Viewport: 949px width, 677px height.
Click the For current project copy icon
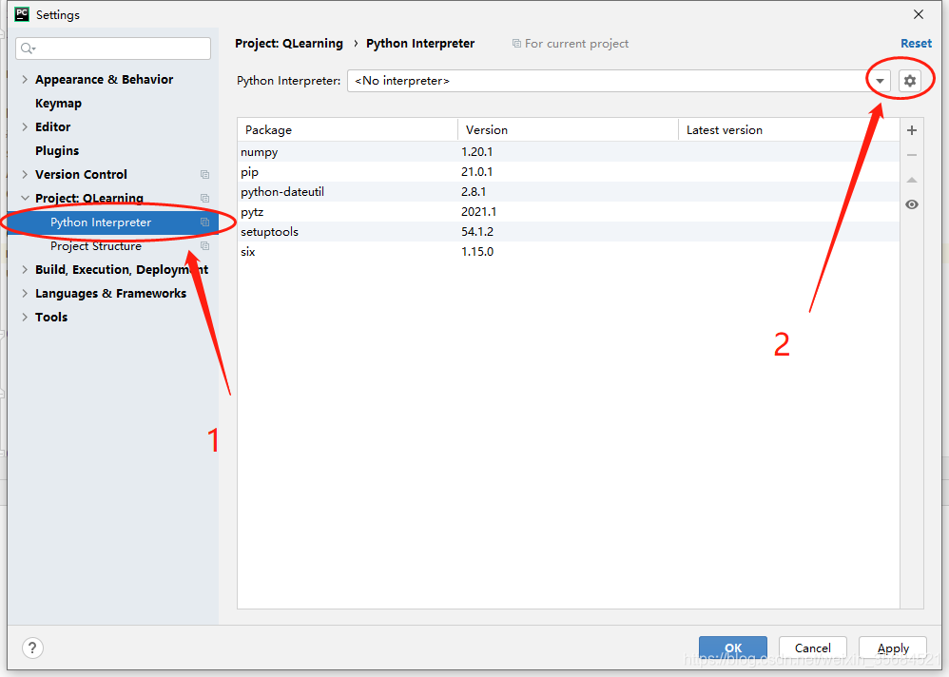click(516, 44)
